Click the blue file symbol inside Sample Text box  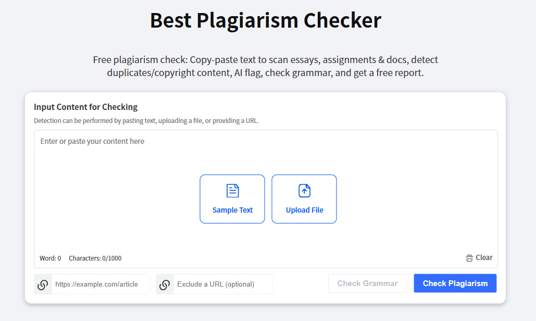(x=232, y=191)
